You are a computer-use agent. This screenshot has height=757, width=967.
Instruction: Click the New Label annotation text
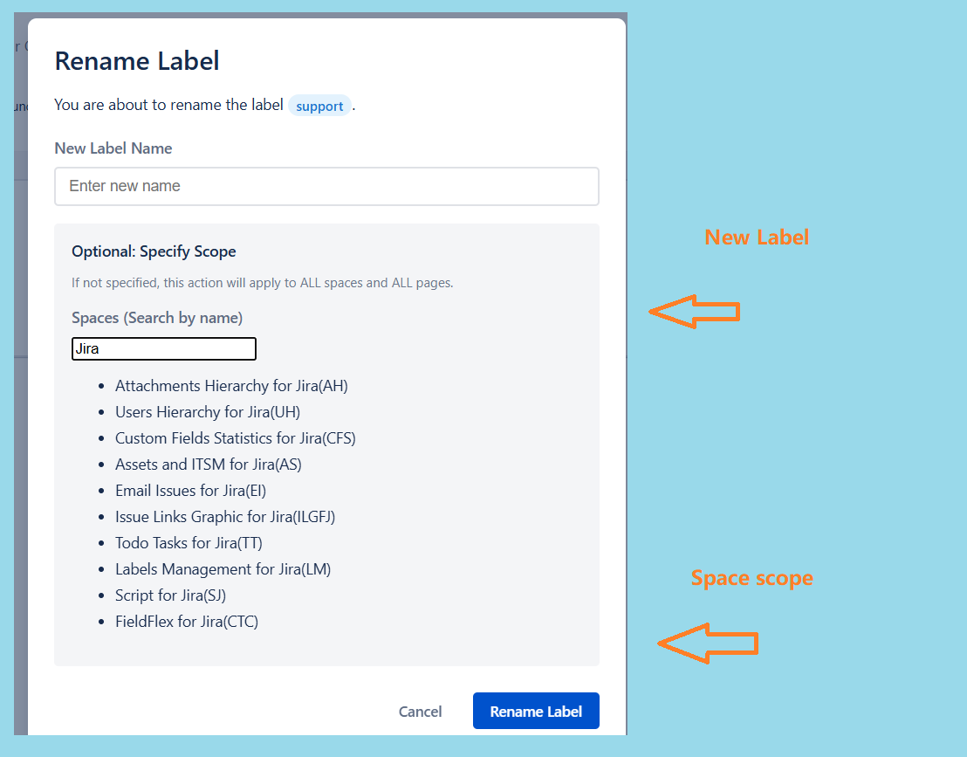pos(757,237)
